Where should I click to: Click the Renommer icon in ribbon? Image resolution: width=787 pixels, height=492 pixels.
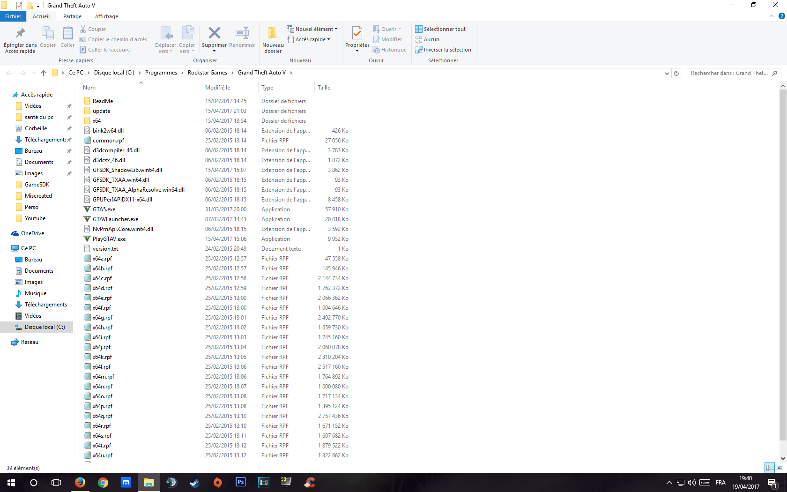[x=242, y=33]
